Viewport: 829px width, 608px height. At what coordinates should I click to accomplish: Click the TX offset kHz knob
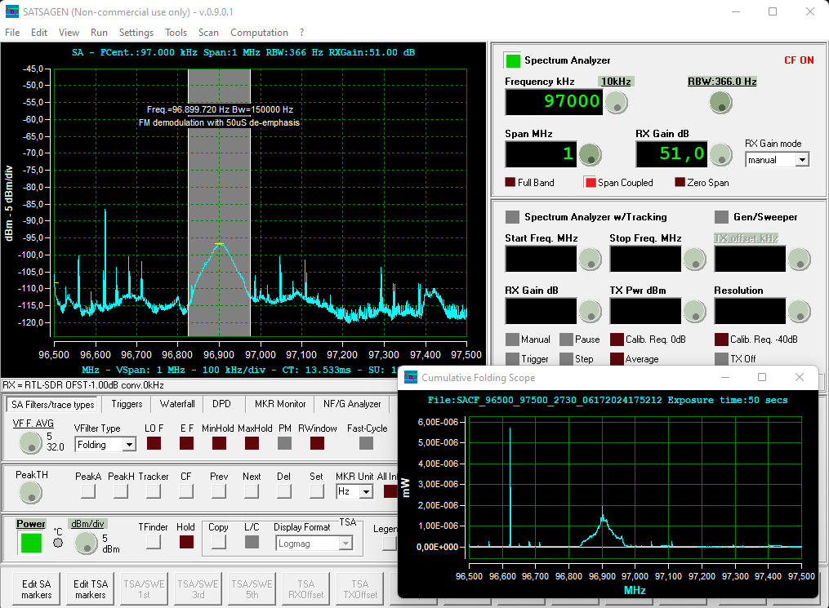[x=799, y=260]
